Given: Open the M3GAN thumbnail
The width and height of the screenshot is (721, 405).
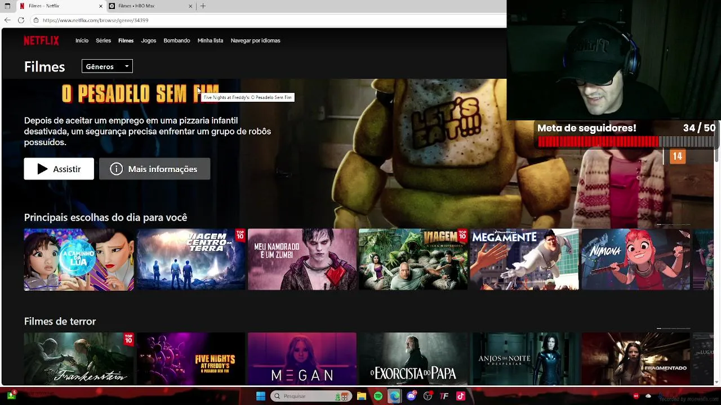Looking at the screenshot, I should 302,359.
